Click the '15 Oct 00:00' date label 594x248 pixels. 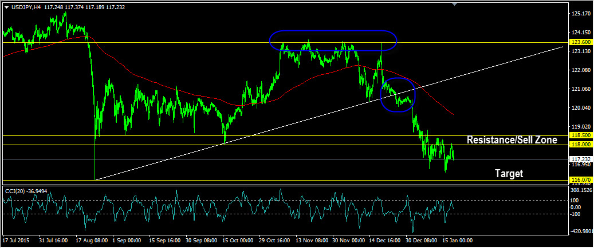coord(237,240)
